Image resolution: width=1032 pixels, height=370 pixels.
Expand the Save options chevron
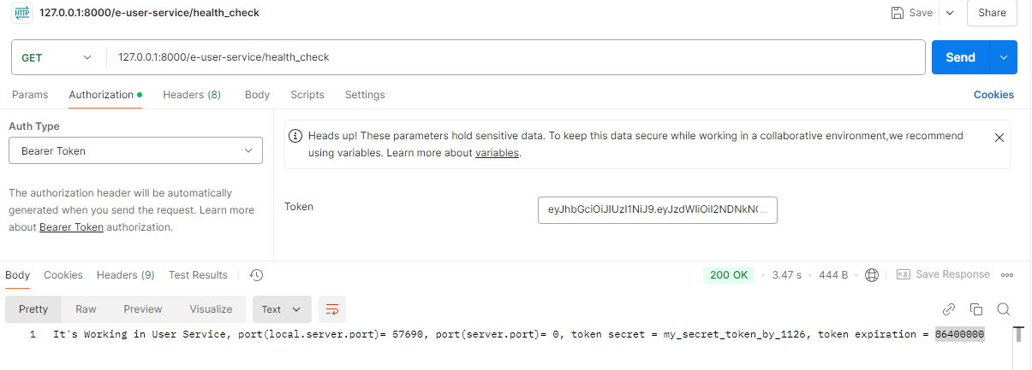(949, 13)
